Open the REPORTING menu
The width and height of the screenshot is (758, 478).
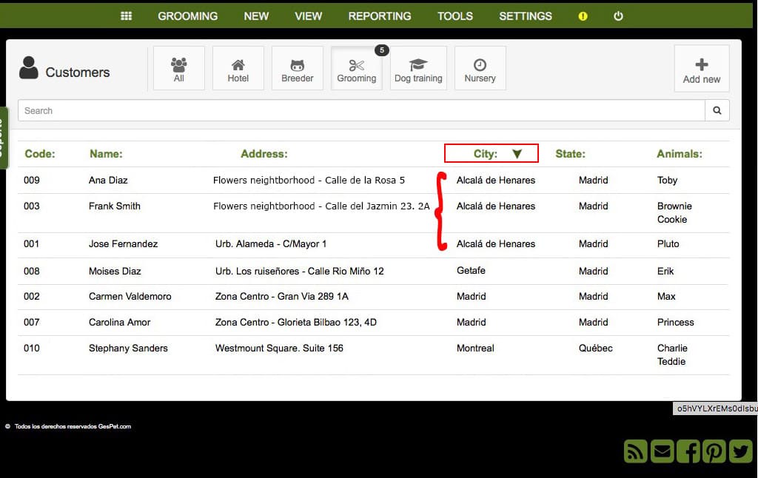[x=380, y=16]
